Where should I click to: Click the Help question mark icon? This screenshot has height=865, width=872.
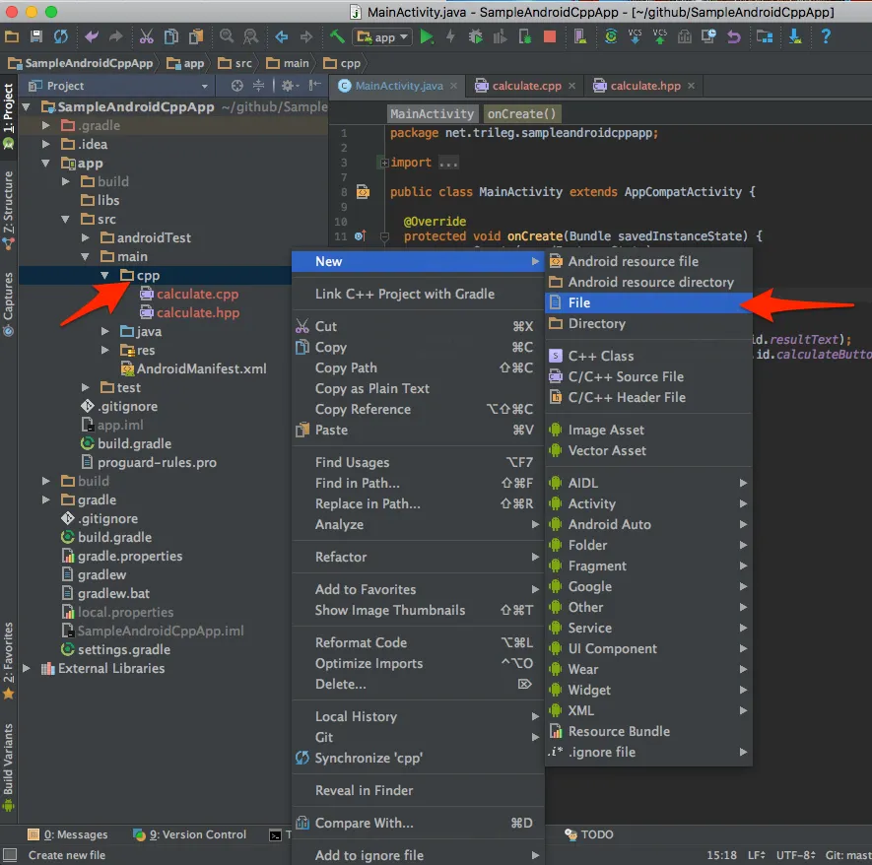tap(825, 37)
